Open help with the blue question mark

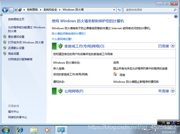pyautogui.click(x=176, y=17)
